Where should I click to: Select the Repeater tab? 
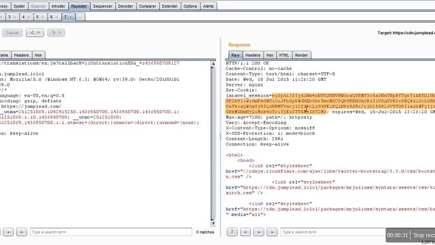79,6
